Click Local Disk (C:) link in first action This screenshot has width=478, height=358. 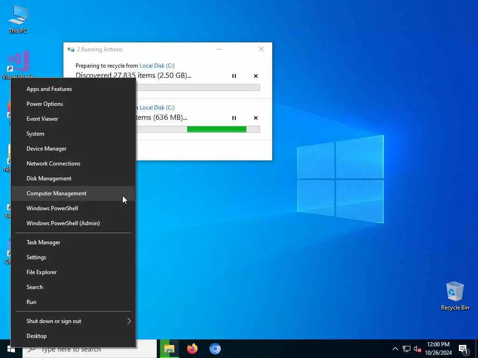tap(157, 65)
